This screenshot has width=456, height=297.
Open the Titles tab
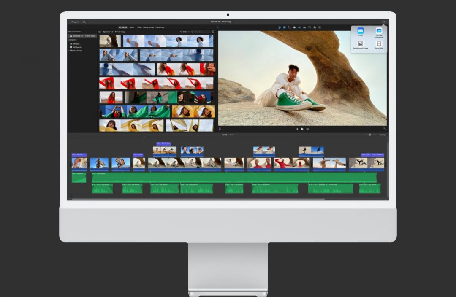pos(140,27)
